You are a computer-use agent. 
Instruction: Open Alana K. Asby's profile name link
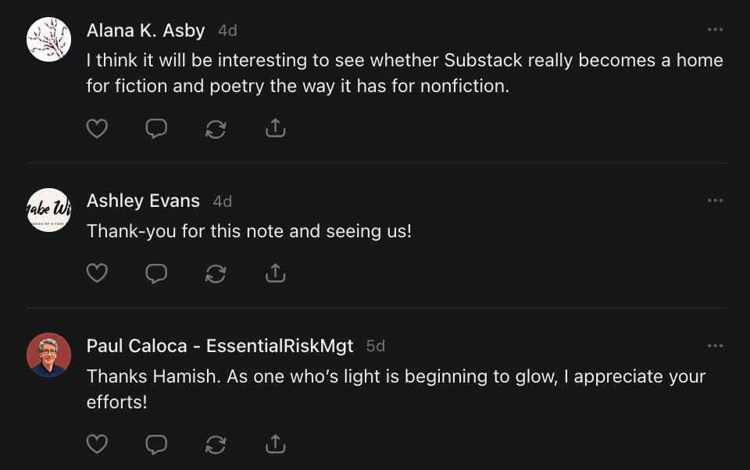[x=145, y=30]
